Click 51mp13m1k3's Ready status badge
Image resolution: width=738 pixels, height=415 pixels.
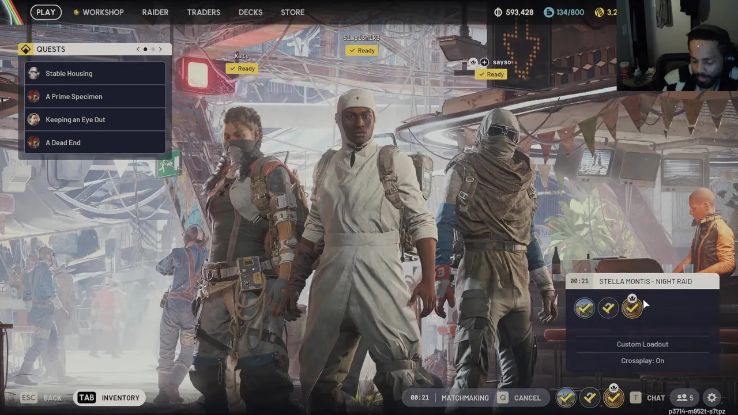coord(362,50)
